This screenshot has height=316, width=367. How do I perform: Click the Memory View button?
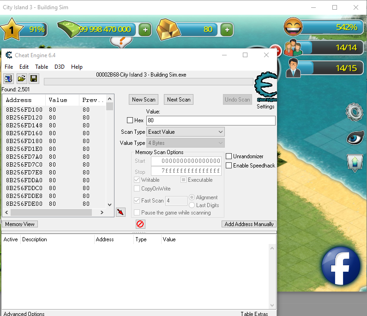20,224
